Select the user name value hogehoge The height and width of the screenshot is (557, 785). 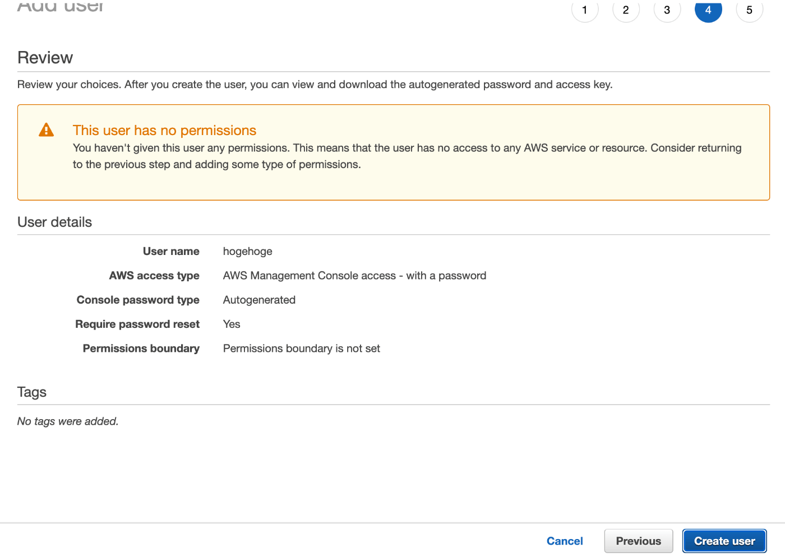pyautogui.click(x=247, y=252)
